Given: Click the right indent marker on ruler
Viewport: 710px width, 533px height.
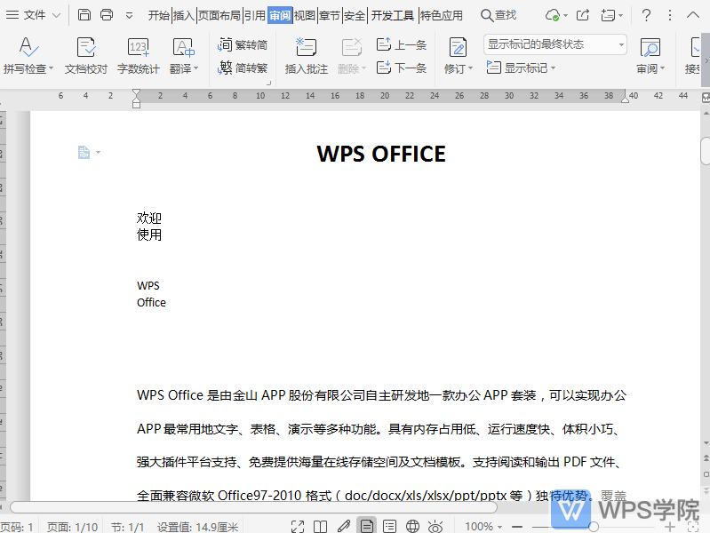Looking at the screenshot, I should pyautogui.click(x=625, y=99).
